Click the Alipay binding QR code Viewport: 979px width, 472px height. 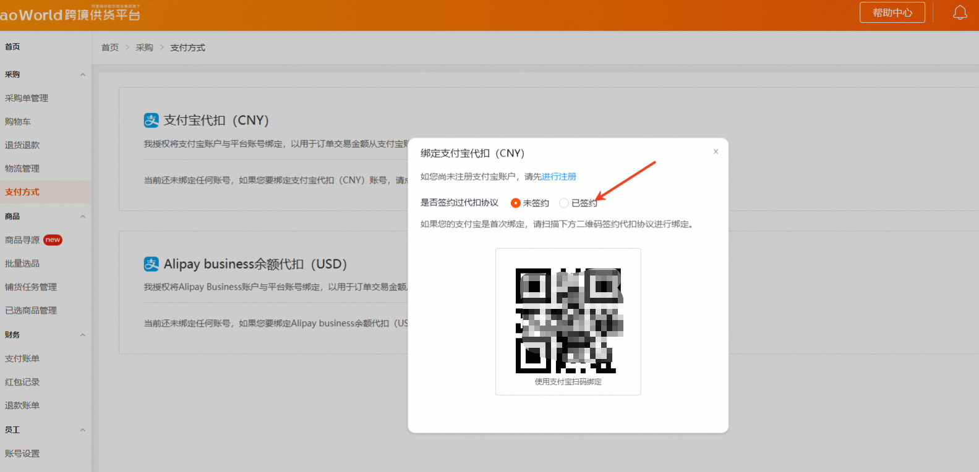click(568, 321)
